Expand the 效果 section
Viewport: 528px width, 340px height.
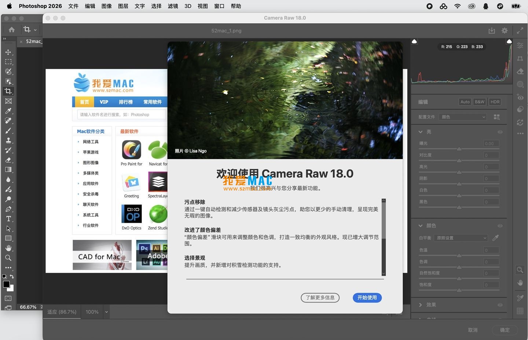(421, 304)
